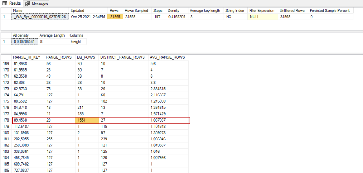Click the 62,0558 range key cell
363x173 pixels.
pyautogui.click(x=28, y=77)
